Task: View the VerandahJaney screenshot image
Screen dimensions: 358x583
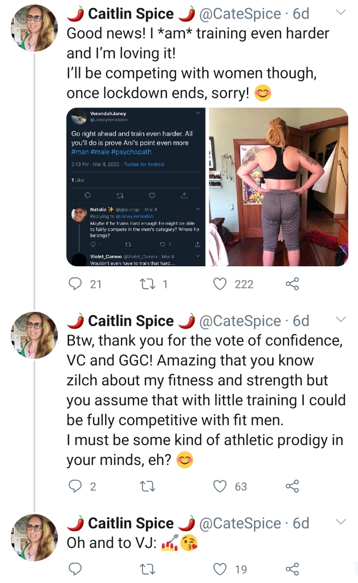Action: click(136, 187)
